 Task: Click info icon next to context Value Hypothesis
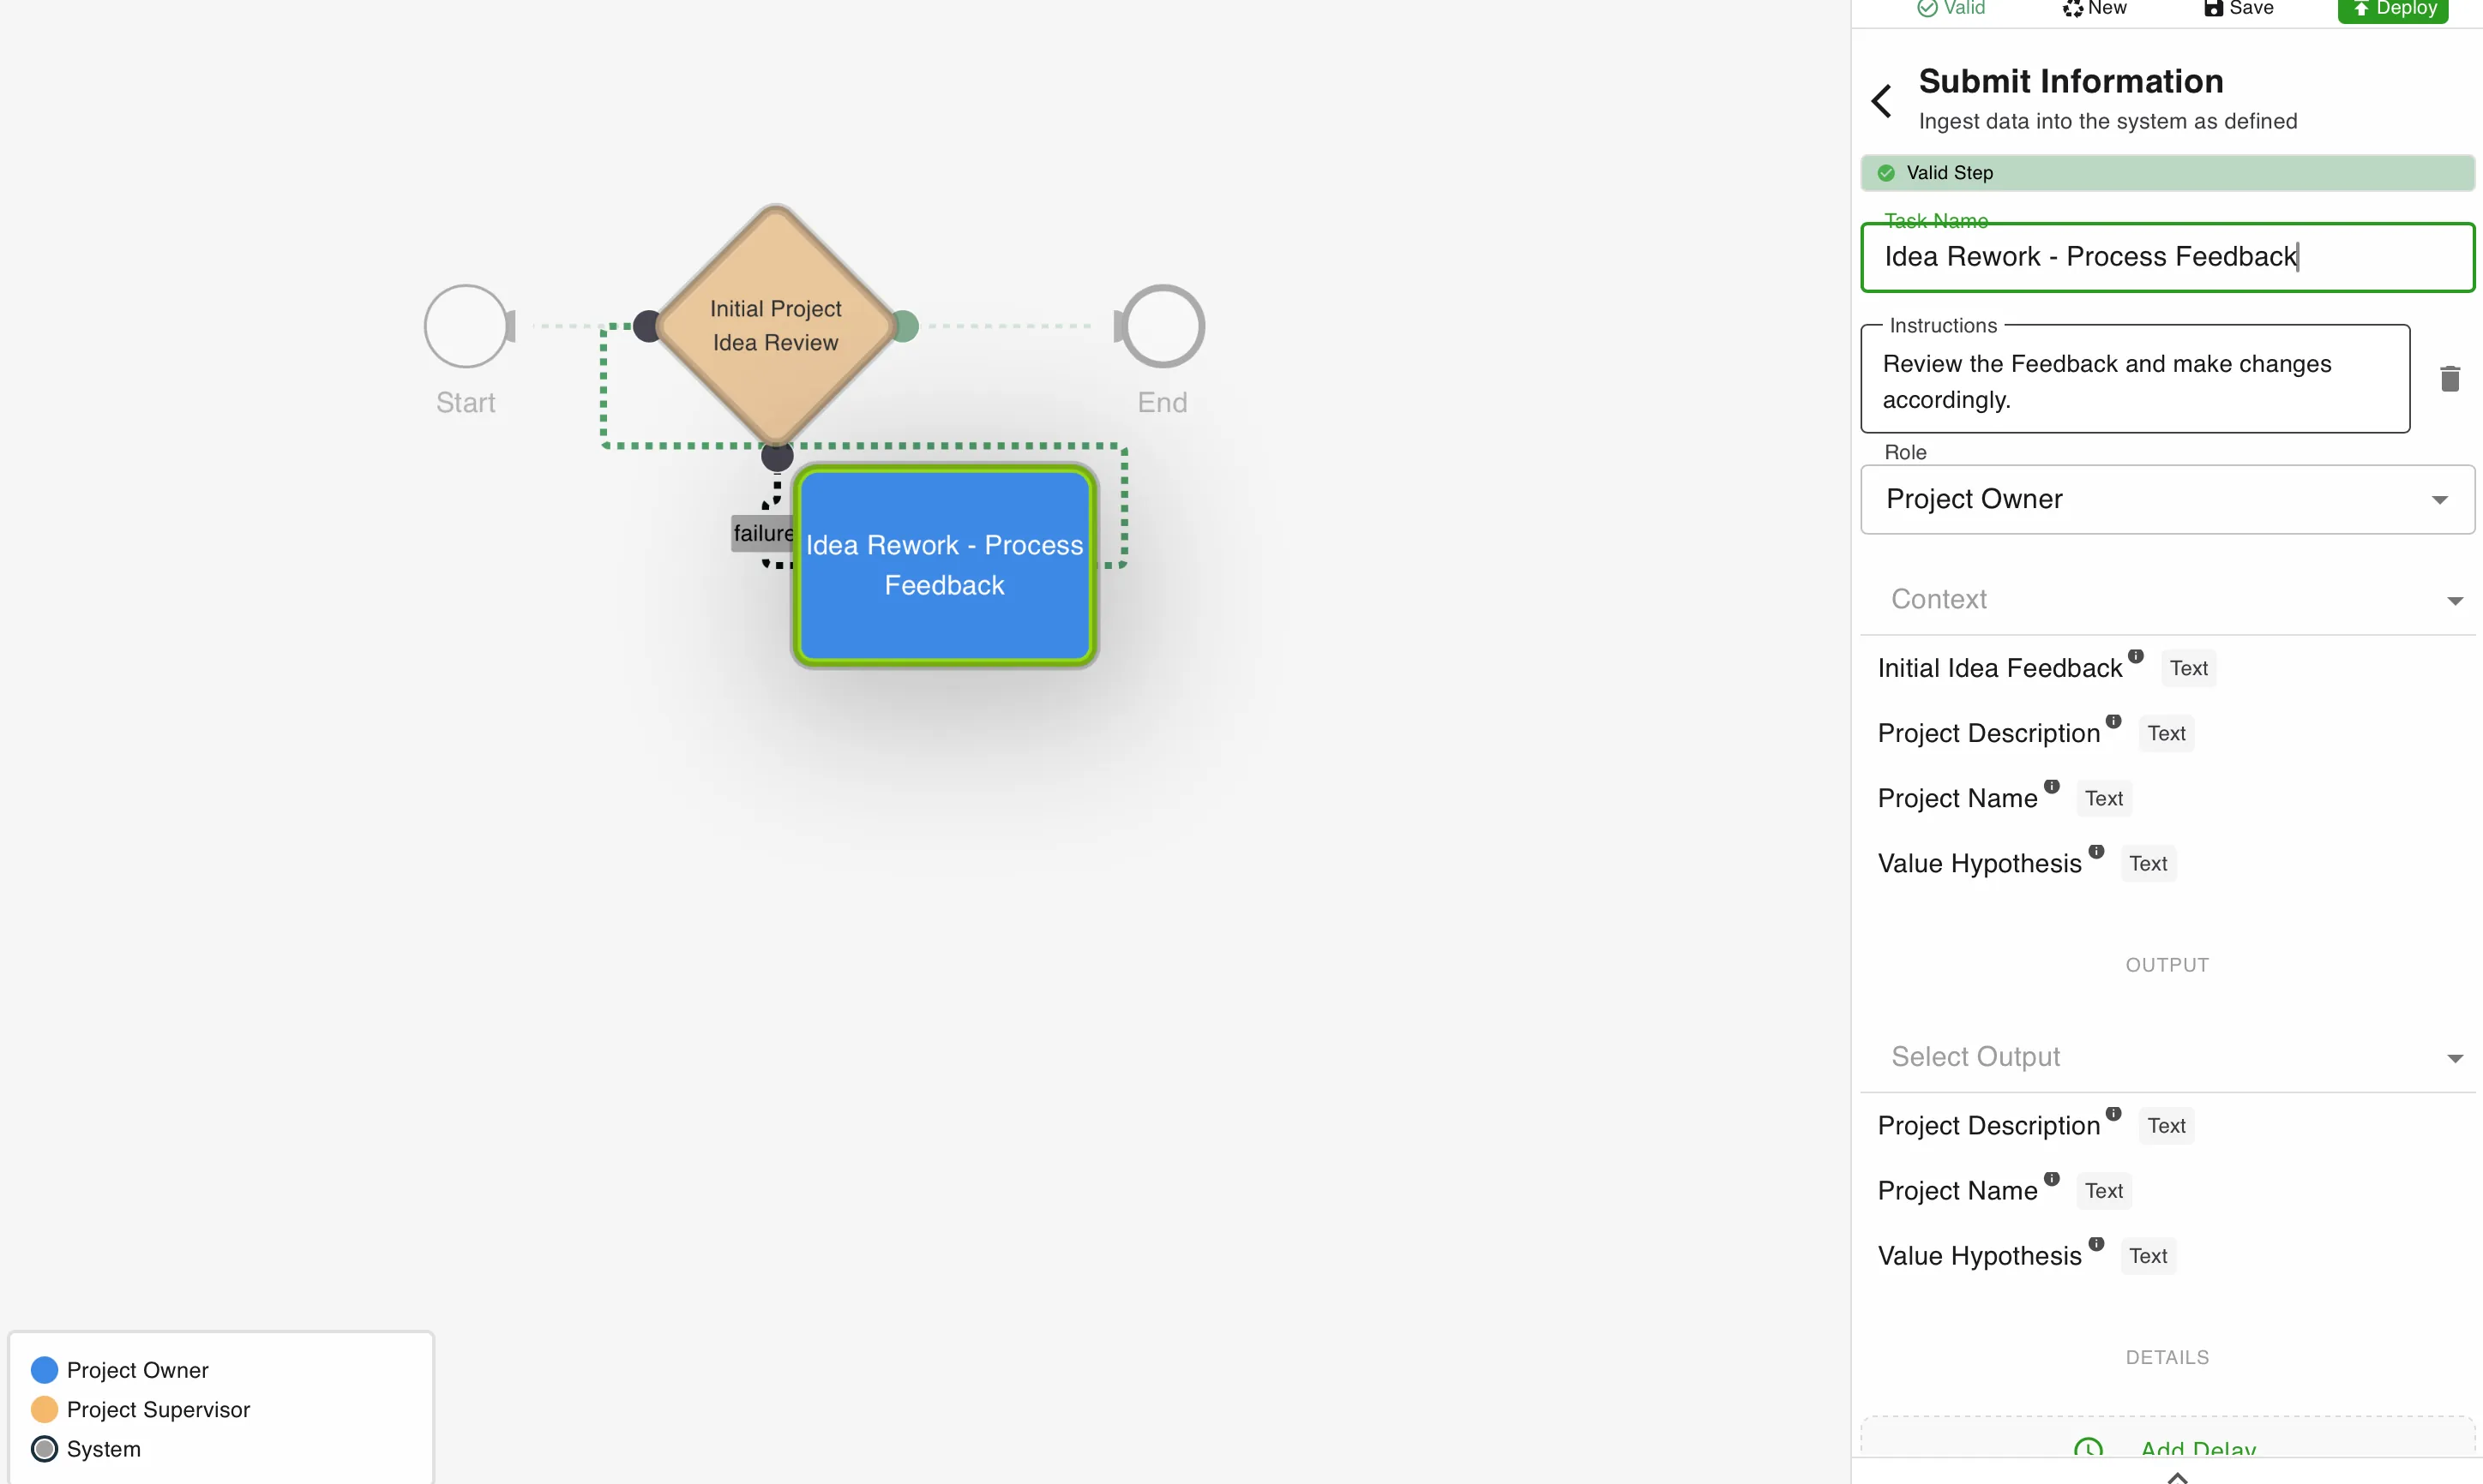pyautogui.click(x=2095, y=851)
